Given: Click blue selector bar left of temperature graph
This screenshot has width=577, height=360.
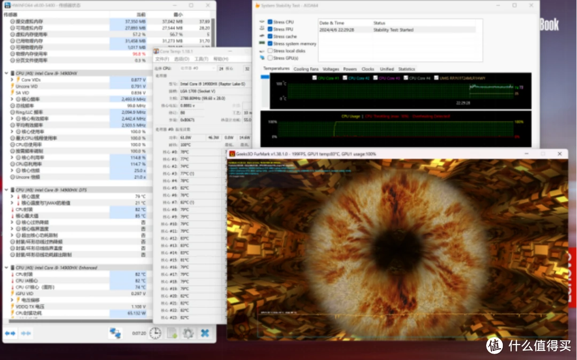Looking at the screenshot, I should [264, 77].
